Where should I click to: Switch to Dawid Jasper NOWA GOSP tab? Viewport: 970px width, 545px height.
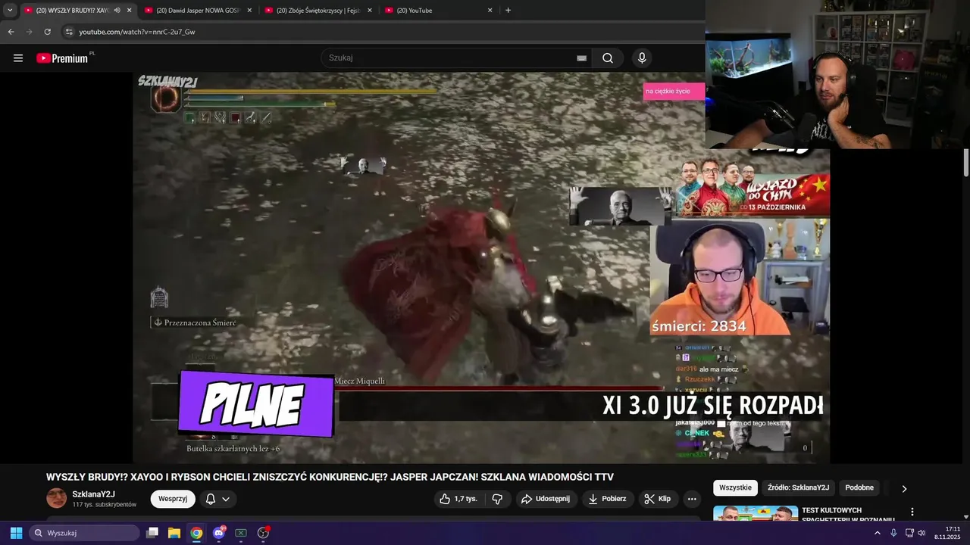pyautogui.click(x=197, y=11)
